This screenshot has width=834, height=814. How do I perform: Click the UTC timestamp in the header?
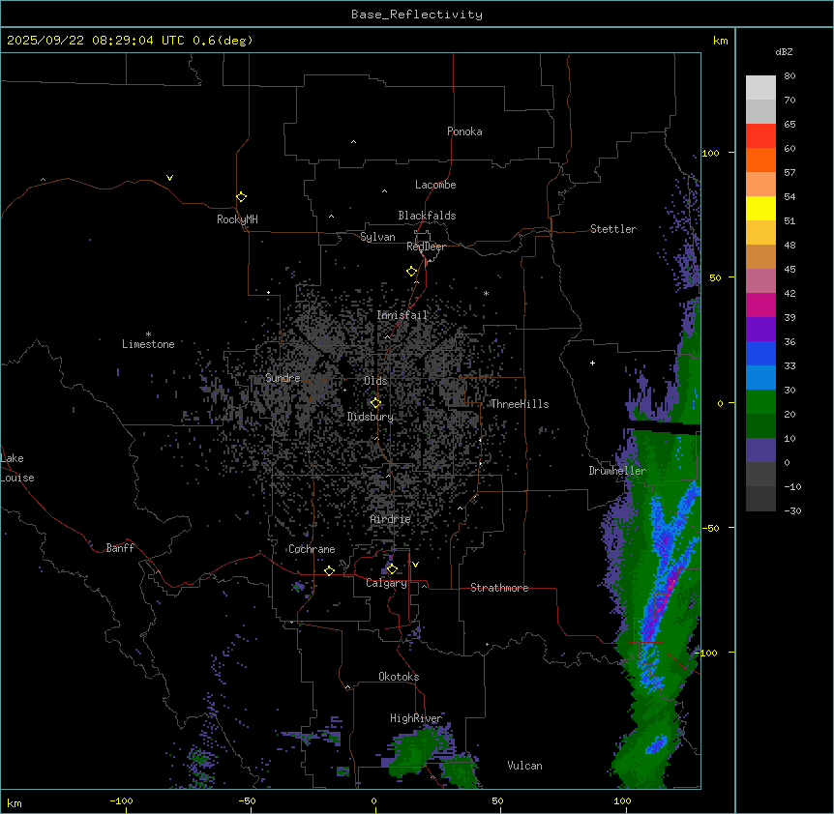pos(130,41)
